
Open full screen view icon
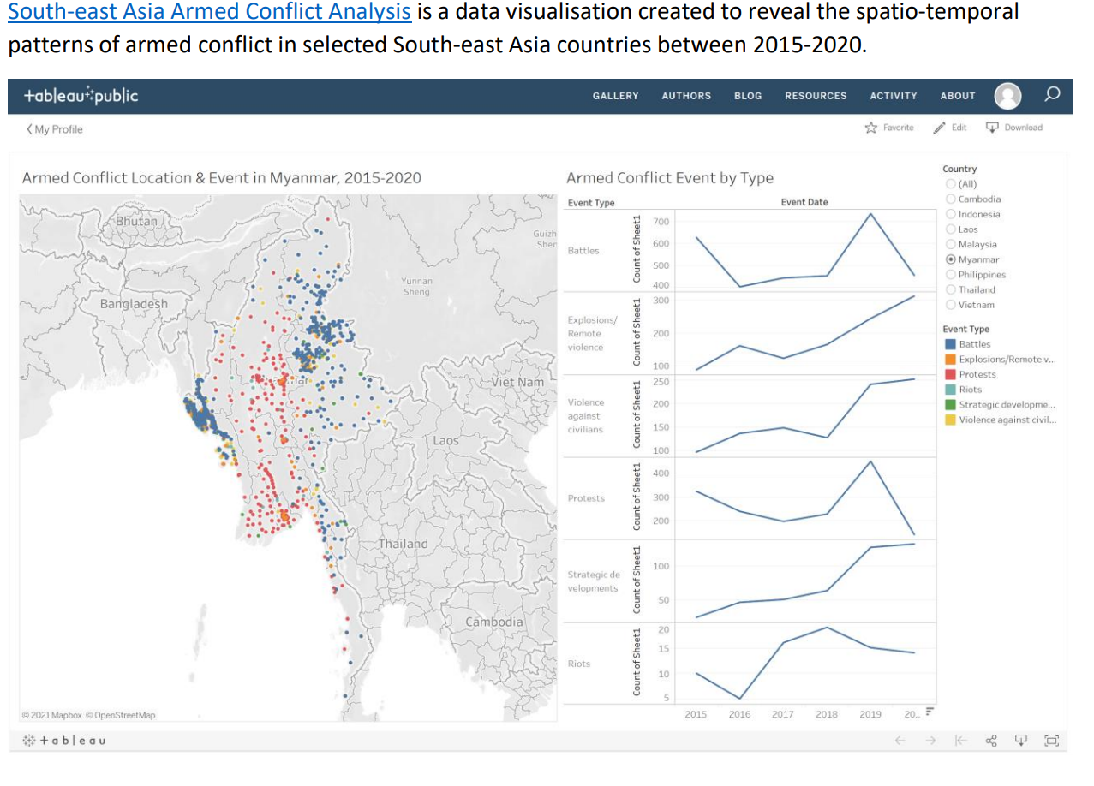click(1052, 741)
